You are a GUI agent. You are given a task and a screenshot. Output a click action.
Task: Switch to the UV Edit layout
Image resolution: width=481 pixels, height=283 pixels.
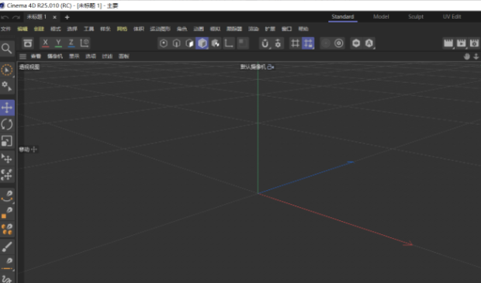pos(452,16)
